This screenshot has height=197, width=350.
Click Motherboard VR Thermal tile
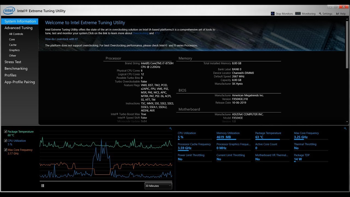click(x=272, y=157)
